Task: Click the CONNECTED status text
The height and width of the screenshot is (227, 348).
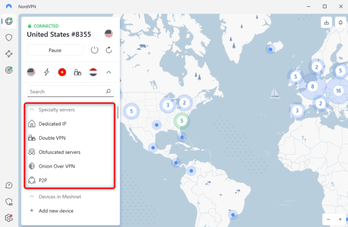Action: [46, 26]
